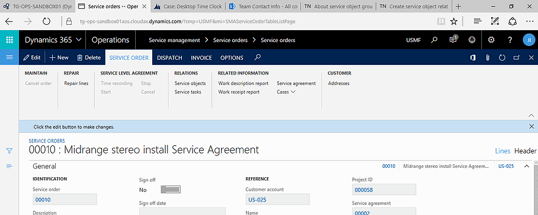Open the settings gear icon
The height and width of the screenshot is (215, 538).
coord(491,40)
